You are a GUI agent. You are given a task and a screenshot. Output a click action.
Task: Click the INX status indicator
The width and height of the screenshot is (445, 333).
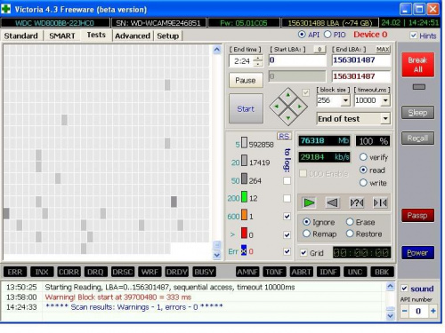[42, 272]
